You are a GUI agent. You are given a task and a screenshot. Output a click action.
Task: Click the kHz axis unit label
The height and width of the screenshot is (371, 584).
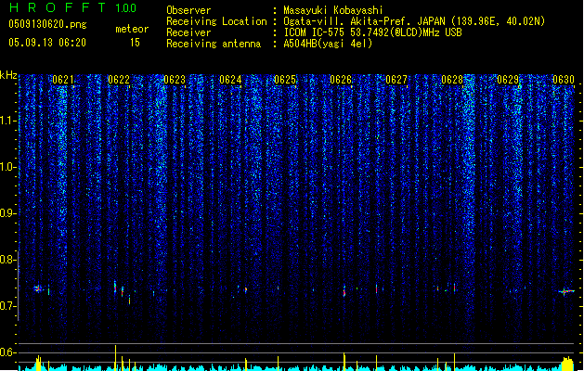[x=8, y=75]
